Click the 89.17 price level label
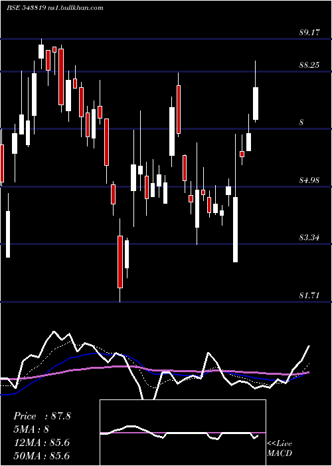This screenshot has height=466, width=332. click(309, 32)
